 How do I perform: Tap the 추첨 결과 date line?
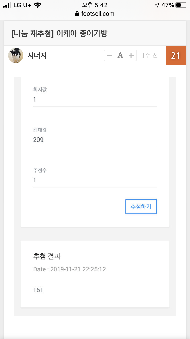70,269
